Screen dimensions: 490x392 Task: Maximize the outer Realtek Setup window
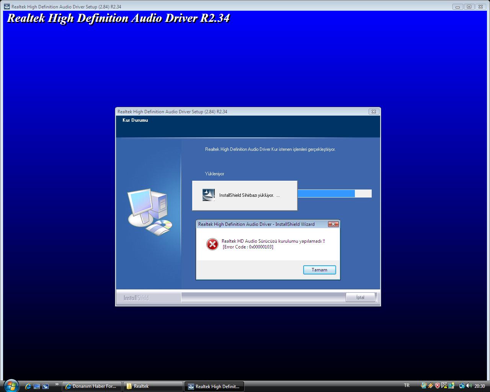pos(469,7)
